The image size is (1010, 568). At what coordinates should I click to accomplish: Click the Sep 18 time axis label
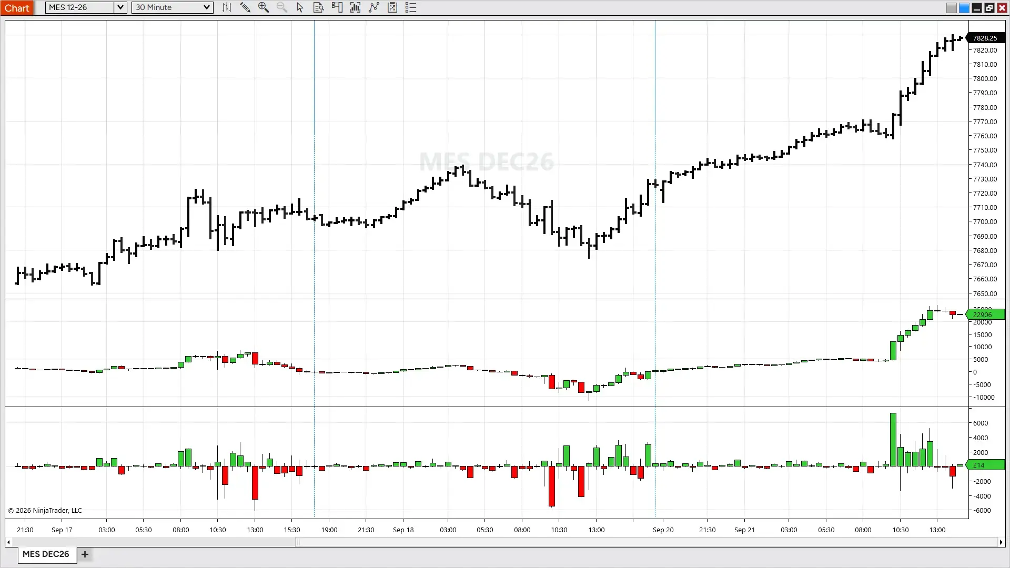(403, 530)
